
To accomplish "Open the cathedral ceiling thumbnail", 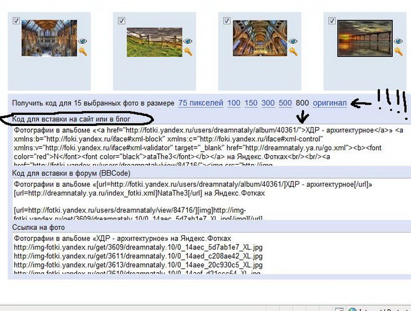I will point(260,38).
